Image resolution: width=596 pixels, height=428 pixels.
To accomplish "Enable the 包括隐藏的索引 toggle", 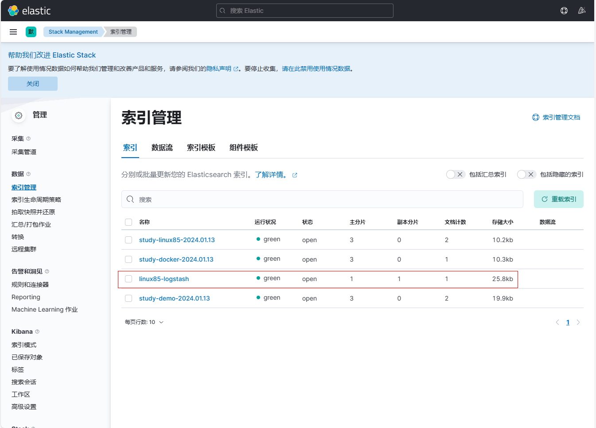I will 526,174.
